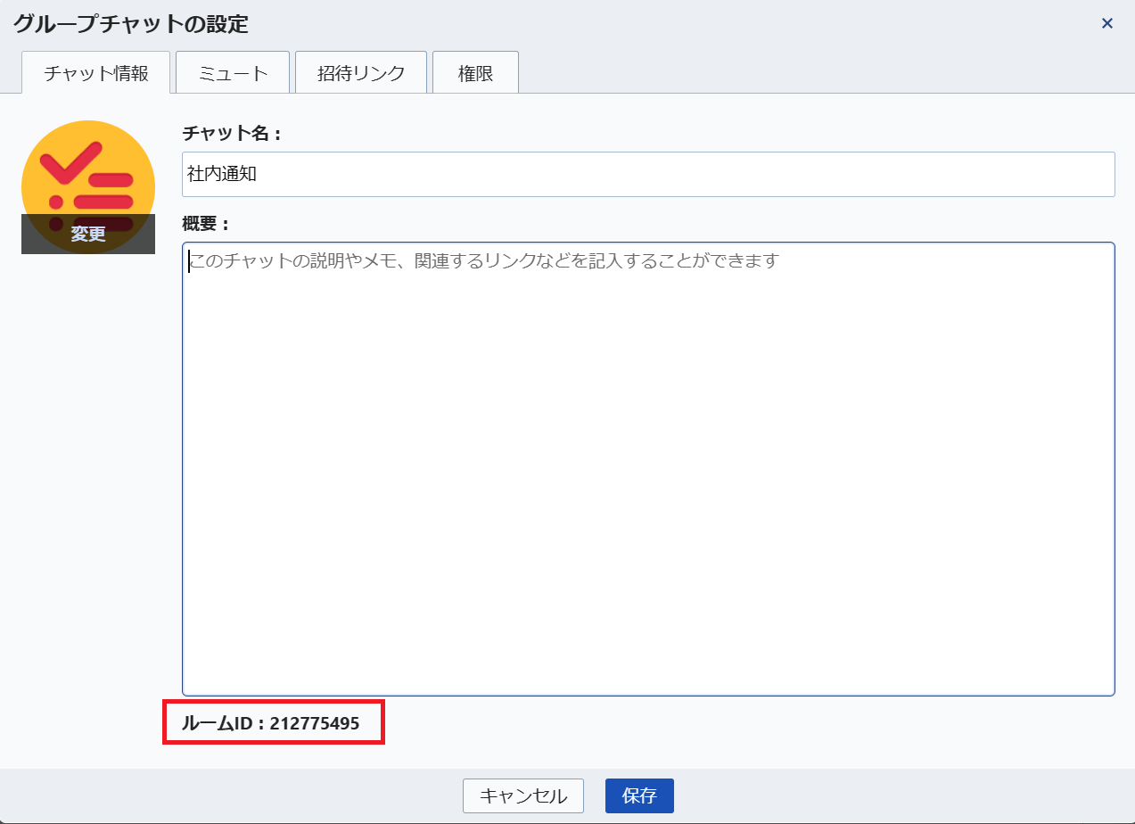This screenshot has width=1135, height=824.
Task: Open the 権限 tab
Action: [475, 72]
